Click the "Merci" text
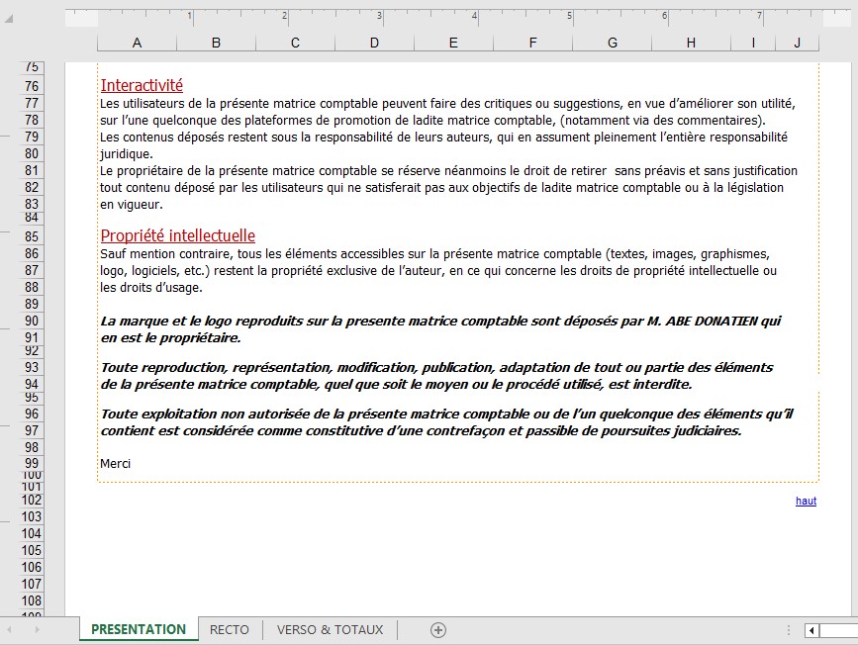This screenshot has width=858, height=645. (116, 464)
